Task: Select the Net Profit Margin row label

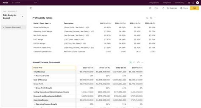Action: click(x=40, y=35)
